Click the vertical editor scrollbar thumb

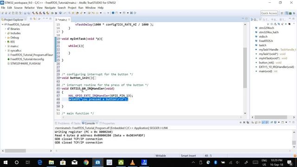coord(245,67)
